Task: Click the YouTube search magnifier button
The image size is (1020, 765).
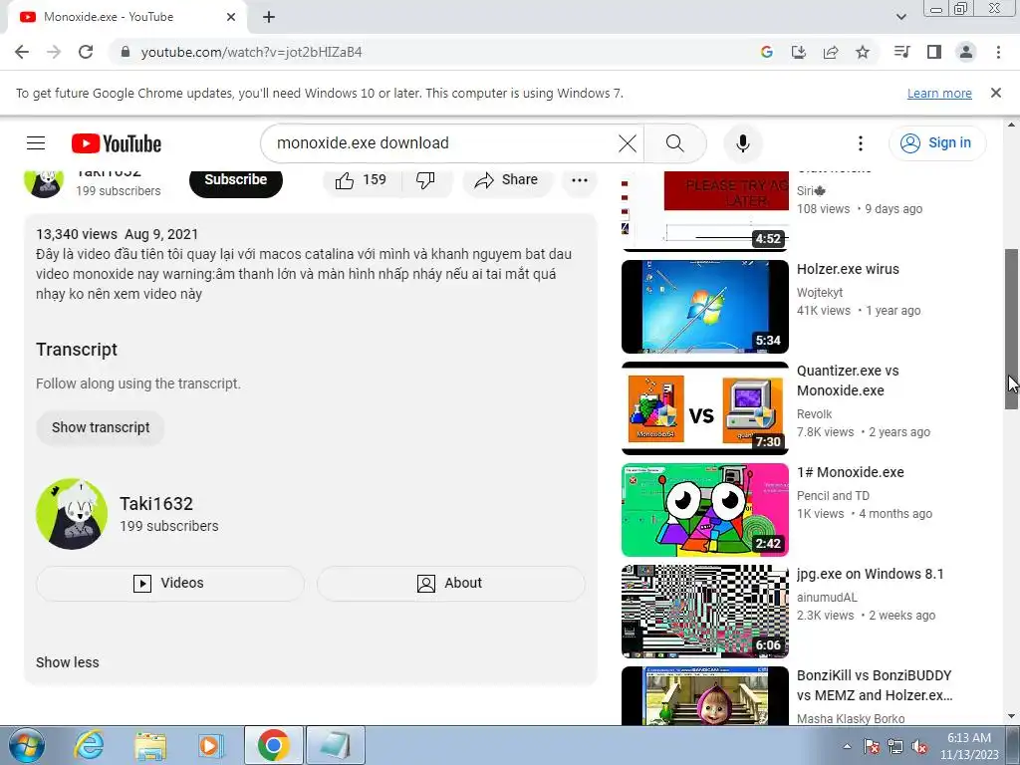Action: pos(675,143)
